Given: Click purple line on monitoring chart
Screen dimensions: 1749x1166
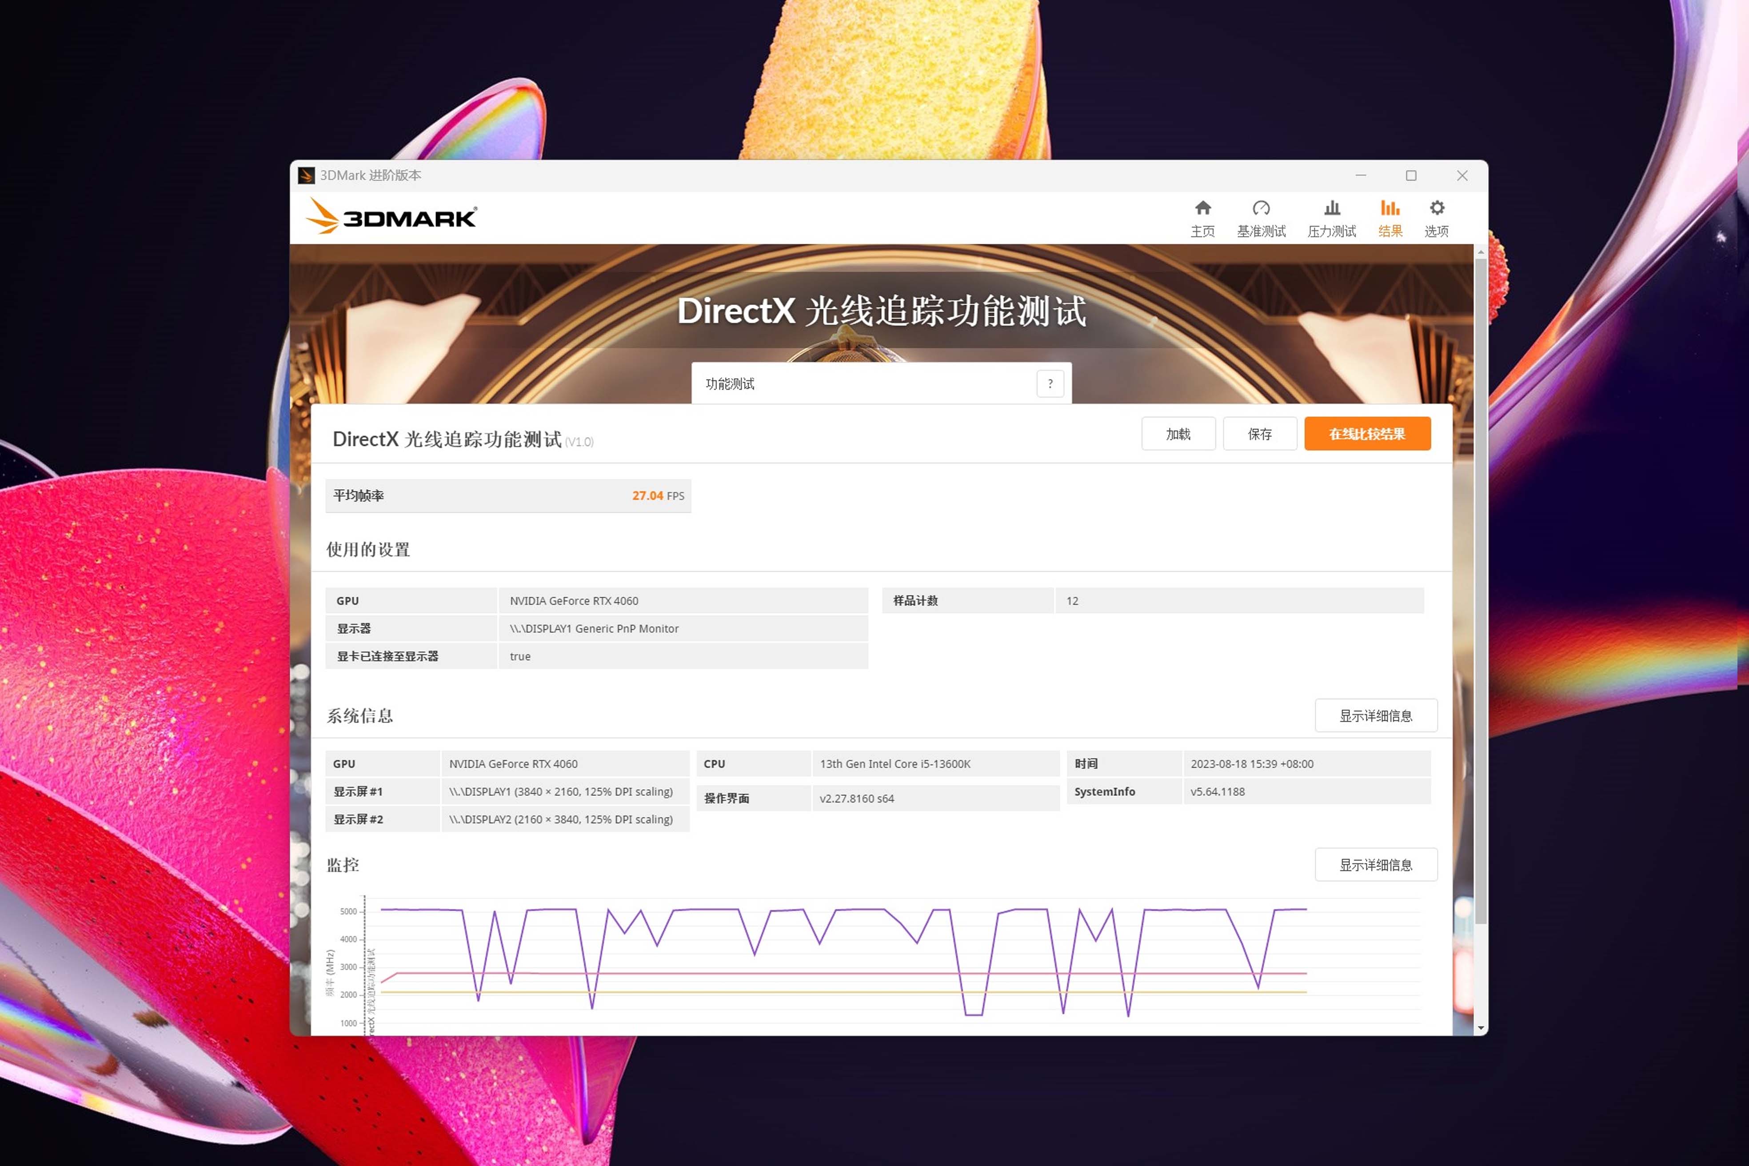Looking at the screenshot, I should (x=420, y=909).
